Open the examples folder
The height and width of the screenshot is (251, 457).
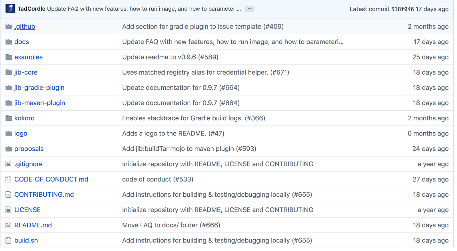(28, 57)
